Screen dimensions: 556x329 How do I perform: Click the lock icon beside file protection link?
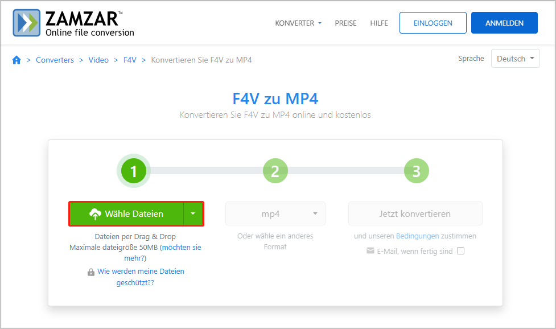91,272
